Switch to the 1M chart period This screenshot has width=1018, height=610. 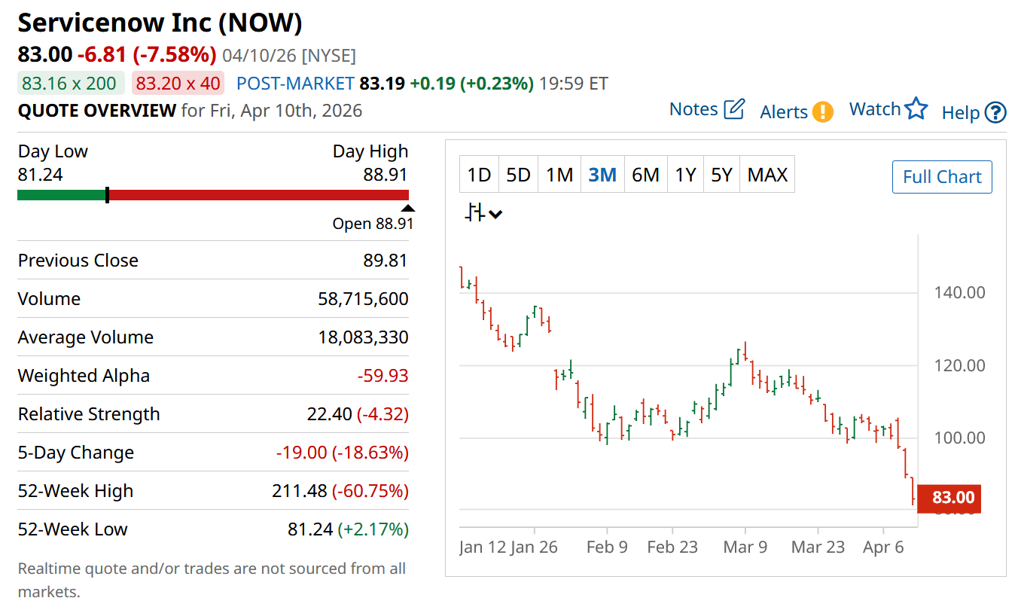559,175
